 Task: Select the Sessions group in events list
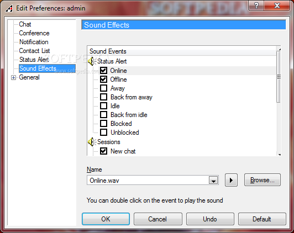tap(109, 142)
